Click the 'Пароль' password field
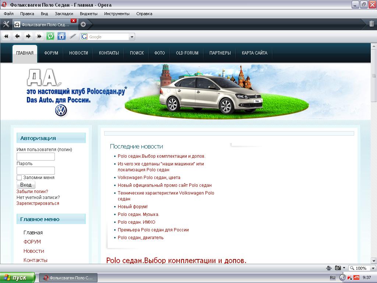Viewport: 377px width, 283px height. pyautogui.click(x=36, y=170)
